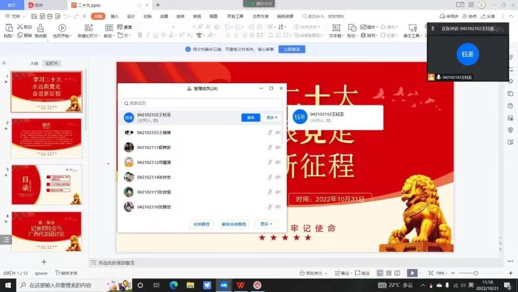
Task: Click the Bold formatting icon
Action: 140,36
